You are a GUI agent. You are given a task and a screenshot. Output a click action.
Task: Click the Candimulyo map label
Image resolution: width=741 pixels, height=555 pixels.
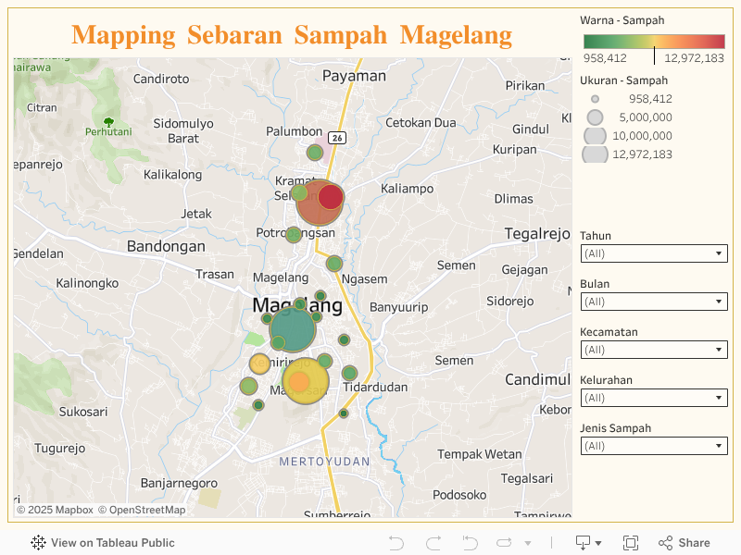[x=538, y=379]
